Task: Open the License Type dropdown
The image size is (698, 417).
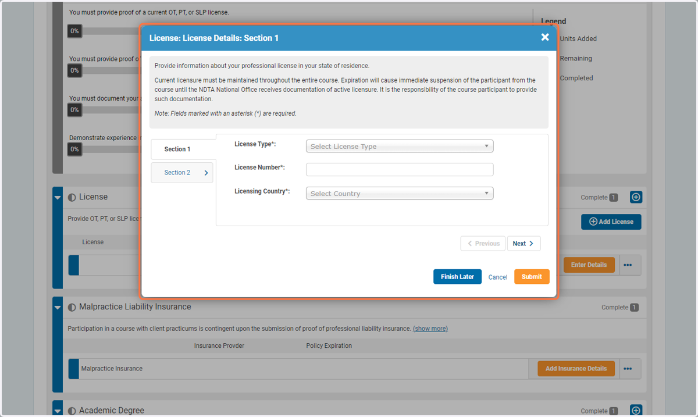Action: click(400, 147)
